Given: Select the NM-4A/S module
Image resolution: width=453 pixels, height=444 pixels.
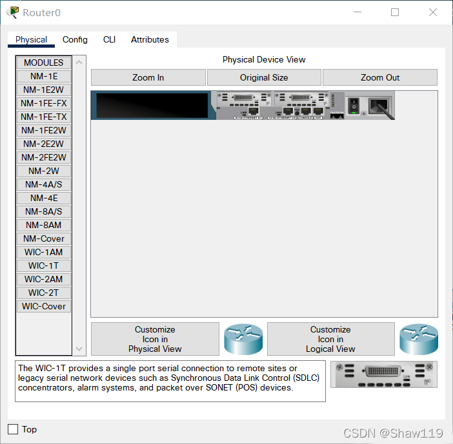Looking at the screenshot, I should coord(44,185).
